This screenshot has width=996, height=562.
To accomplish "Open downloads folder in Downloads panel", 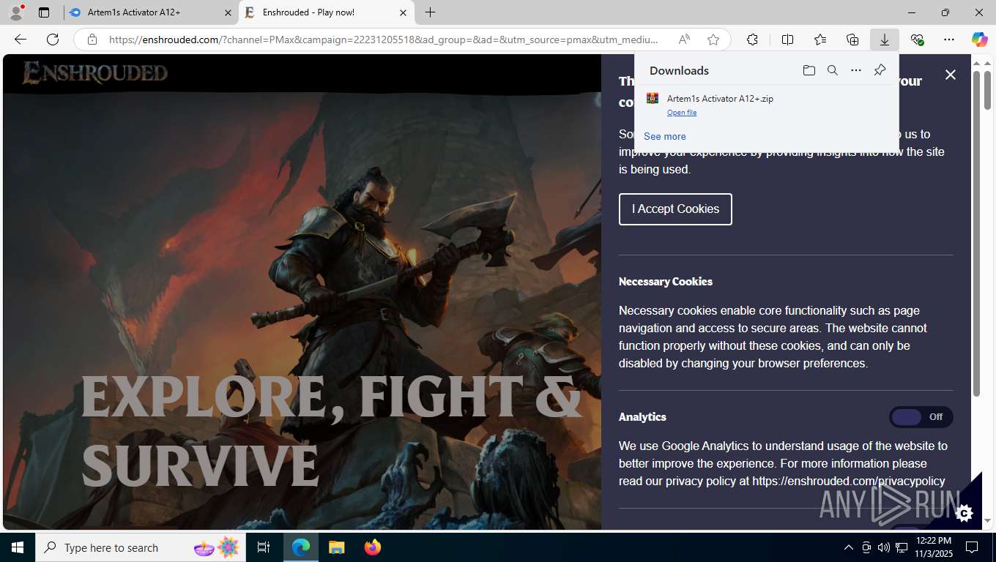I will 809,70.
